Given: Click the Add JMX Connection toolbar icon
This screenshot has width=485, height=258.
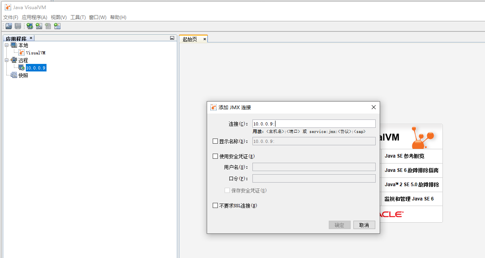Looking at the screenshot, I should (39, 26).
